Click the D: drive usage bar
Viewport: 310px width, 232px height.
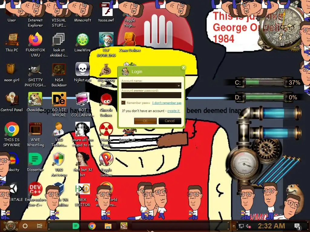(265, 97)
